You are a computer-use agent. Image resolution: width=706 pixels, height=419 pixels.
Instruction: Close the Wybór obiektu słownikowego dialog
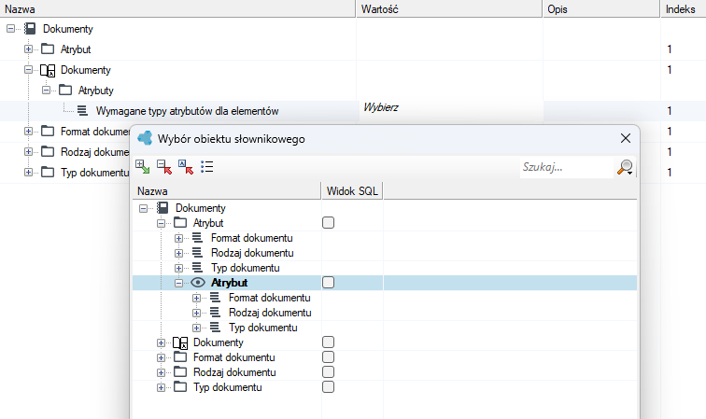tap(626, 138)
